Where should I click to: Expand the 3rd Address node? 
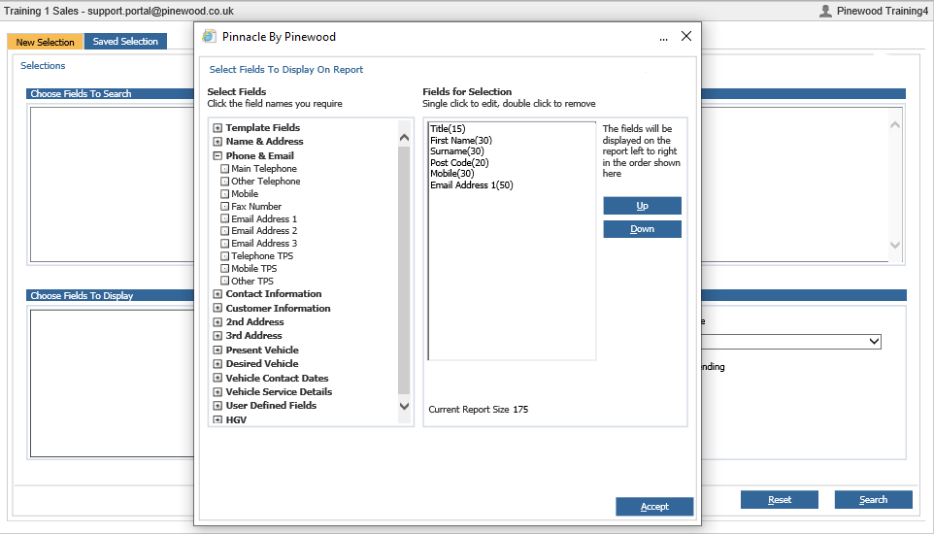(217, 336)
